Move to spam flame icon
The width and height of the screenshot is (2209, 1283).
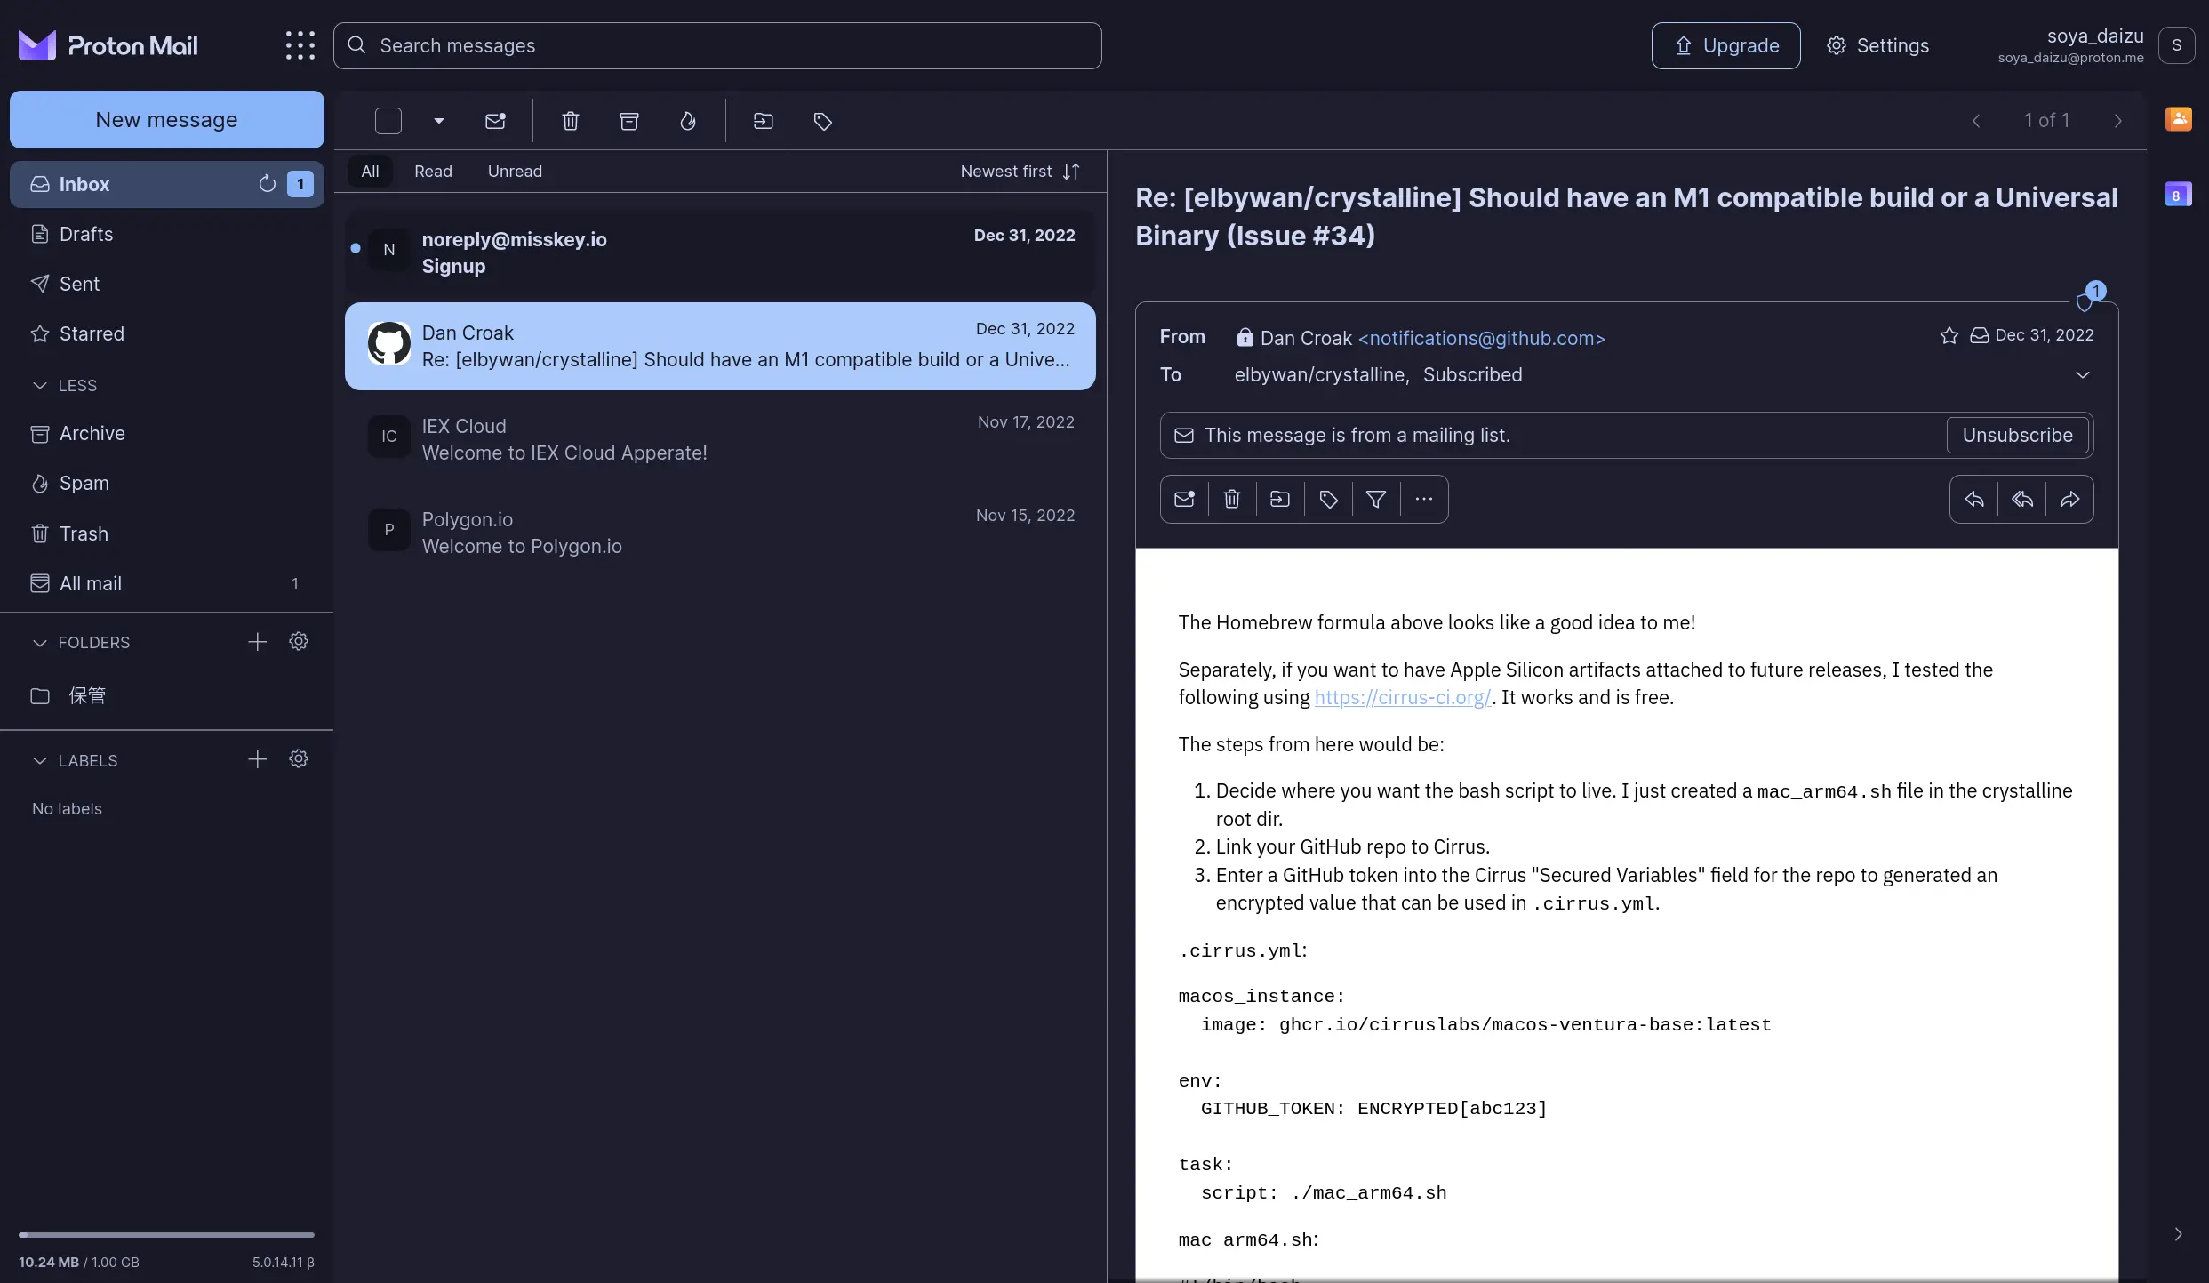tap(688, 121)
